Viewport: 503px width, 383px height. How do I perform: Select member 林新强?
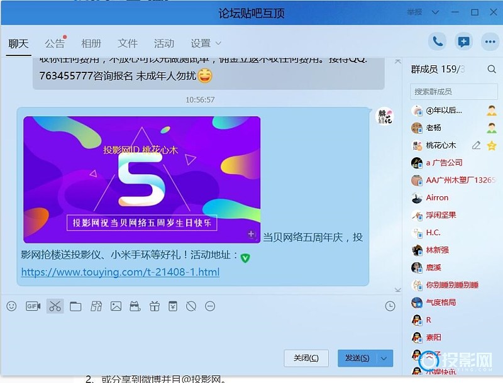pyautogui.click(x=453, y=250)
